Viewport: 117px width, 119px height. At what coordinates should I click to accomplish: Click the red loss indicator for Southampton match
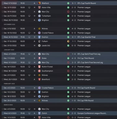tap(68, 71)
